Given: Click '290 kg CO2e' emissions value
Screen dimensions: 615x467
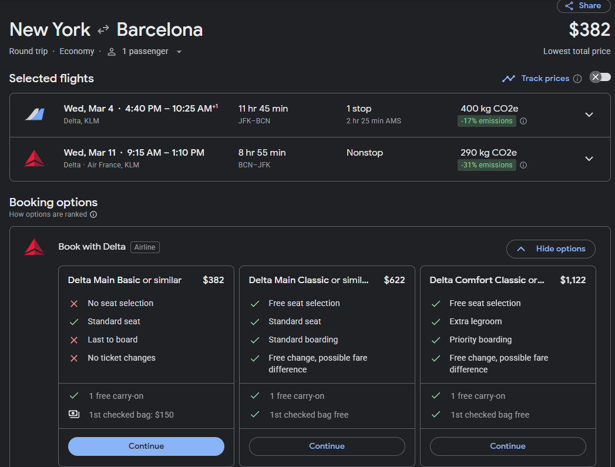Looking at the screenshot, I should pyautogui.click(x=488, y=153).
